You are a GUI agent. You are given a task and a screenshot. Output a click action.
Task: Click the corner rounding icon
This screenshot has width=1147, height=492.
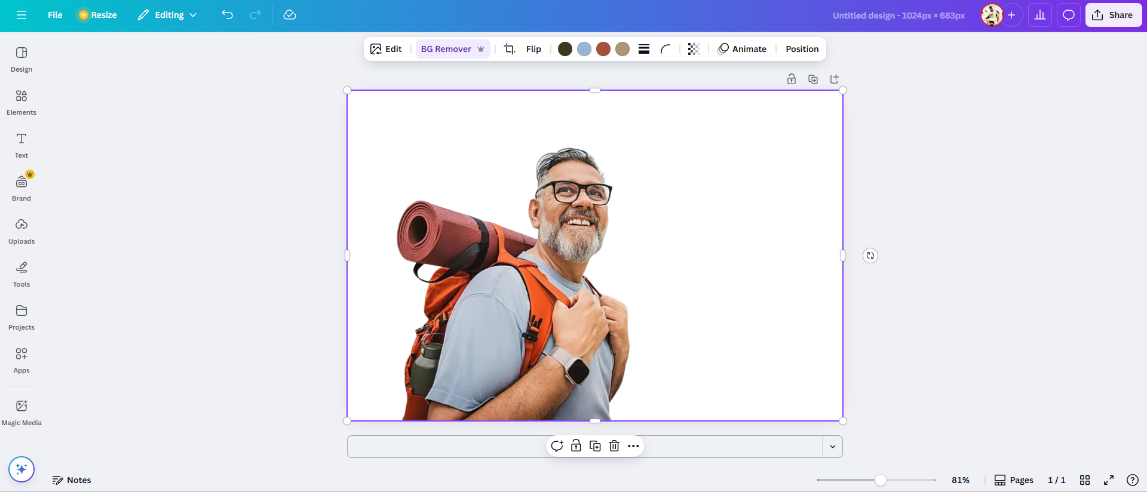point(665,49)
